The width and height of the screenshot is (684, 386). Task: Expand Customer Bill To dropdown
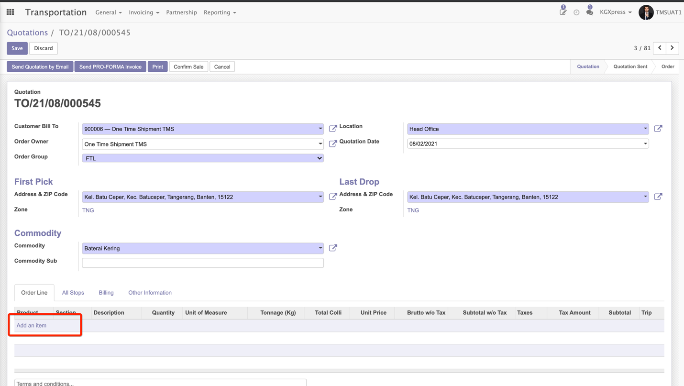[x=320, y=129]
